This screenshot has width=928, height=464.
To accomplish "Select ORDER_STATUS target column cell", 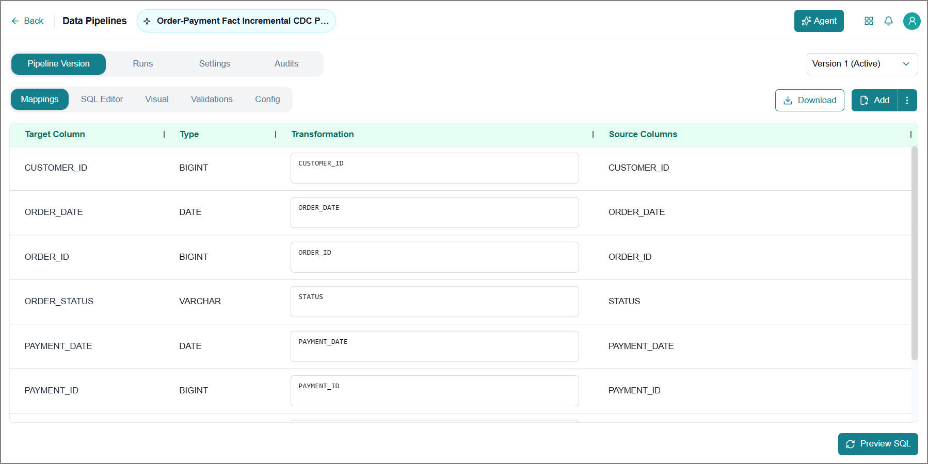I will pyautogui.click(x=59, y=301).
